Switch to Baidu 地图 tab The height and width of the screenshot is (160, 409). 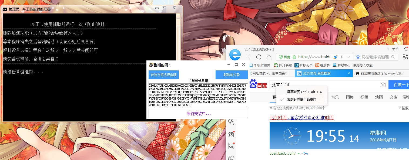[379, 97]
